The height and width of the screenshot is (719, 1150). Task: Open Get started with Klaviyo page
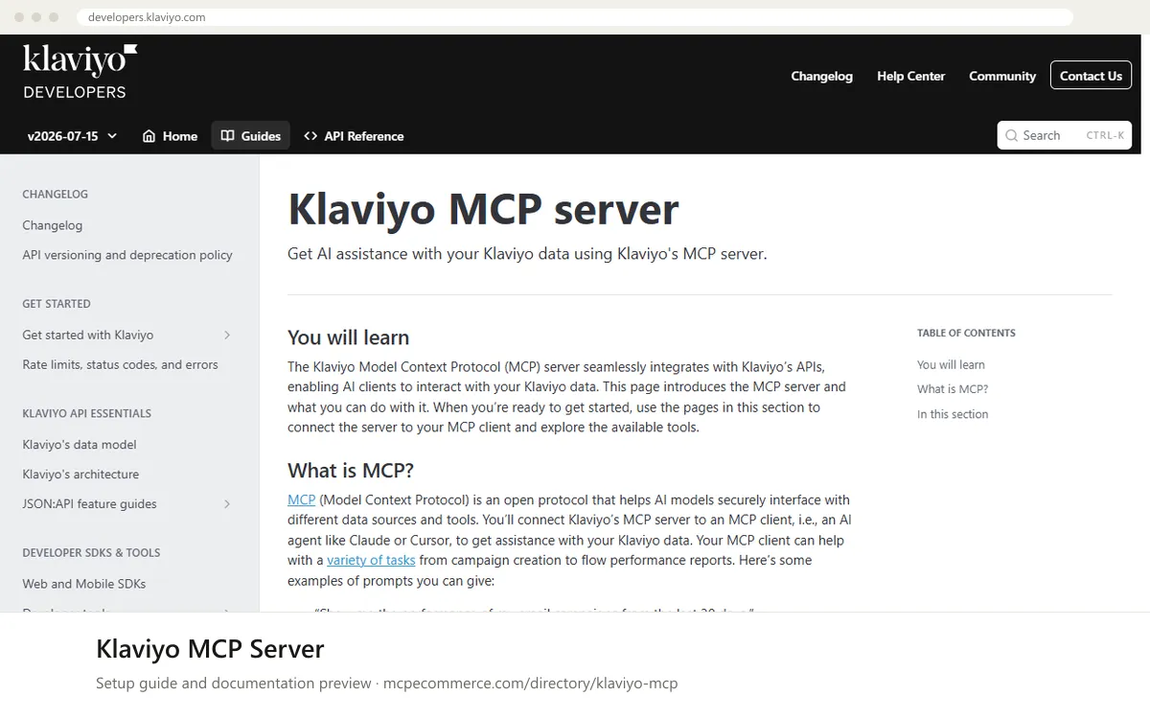(x=88, y=335)
